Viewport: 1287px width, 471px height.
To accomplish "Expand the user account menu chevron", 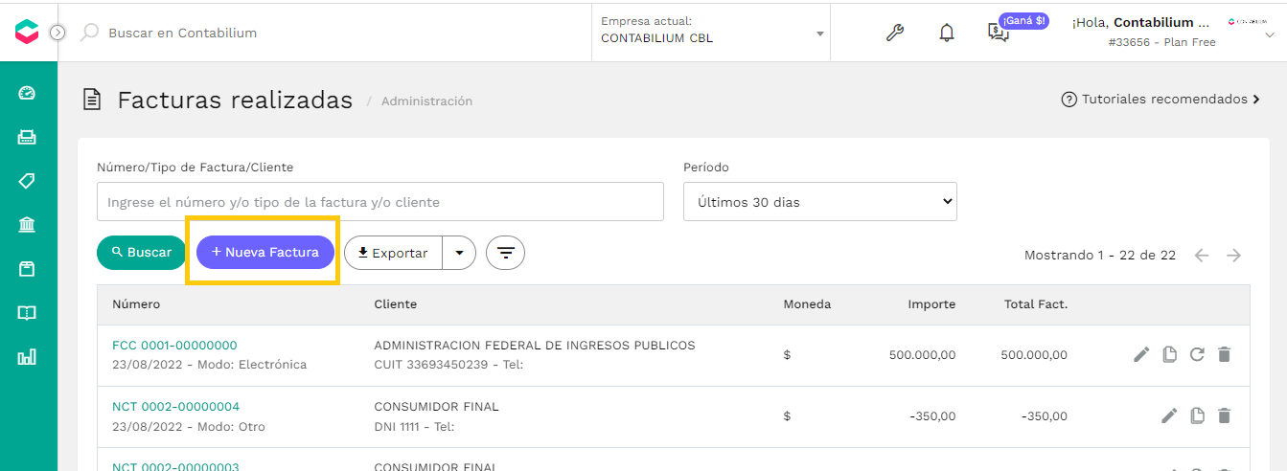I will point(1270,36).
